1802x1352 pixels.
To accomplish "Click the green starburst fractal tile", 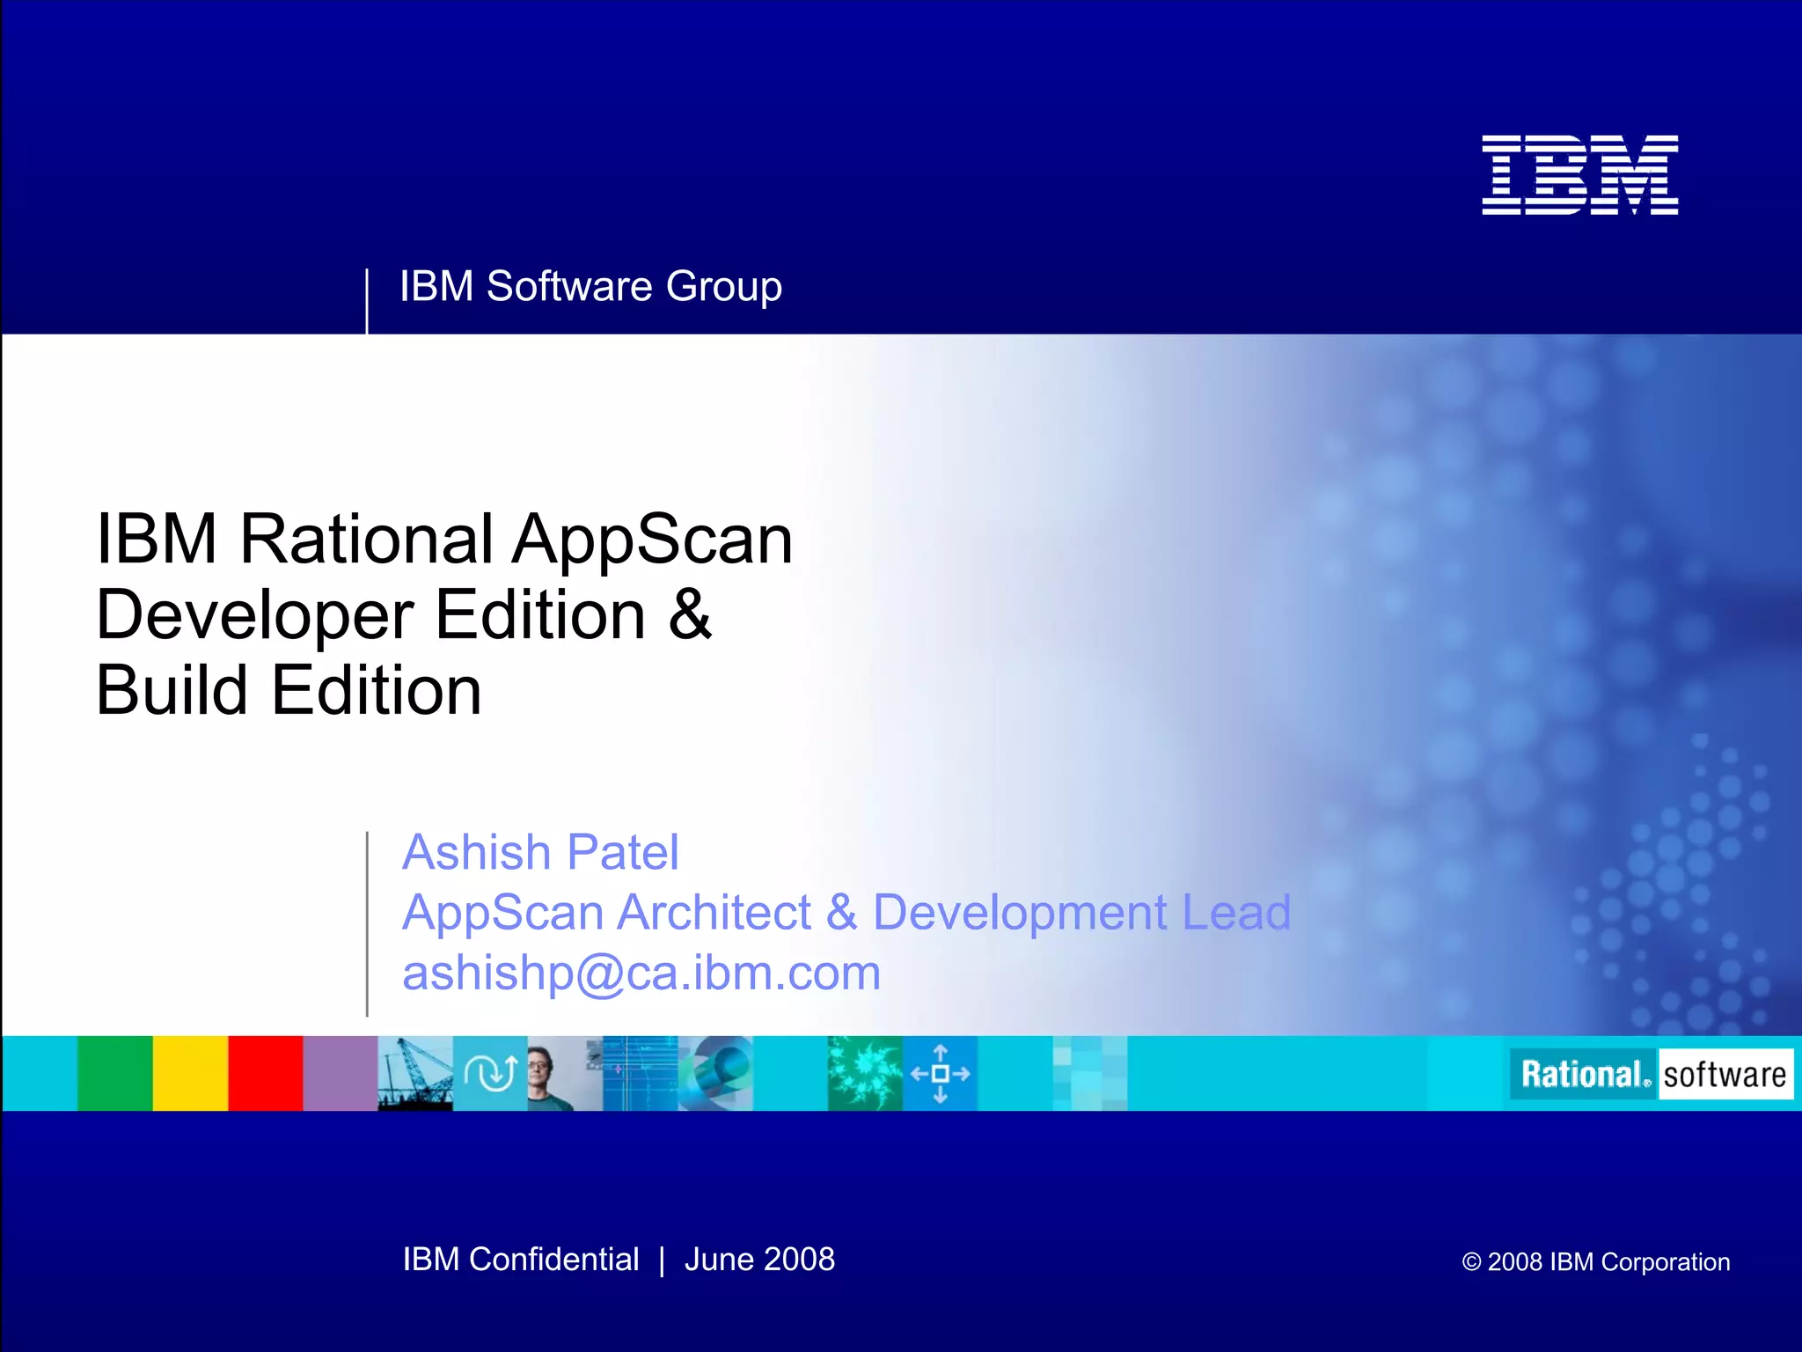I will 865,1073.
